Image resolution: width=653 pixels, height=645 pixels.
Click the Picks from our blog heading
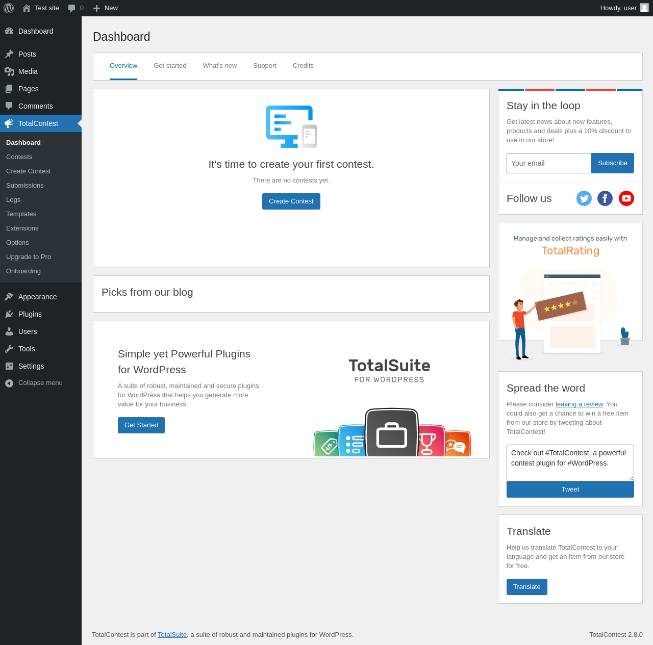pyautogui.click(x=147, y=292)
